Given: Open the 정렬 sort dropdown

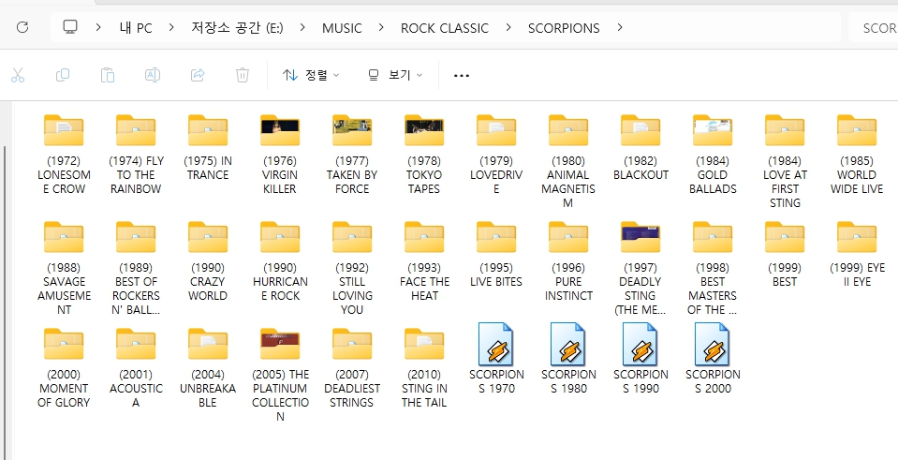Looking at the screenshot, I should [311, 75].
